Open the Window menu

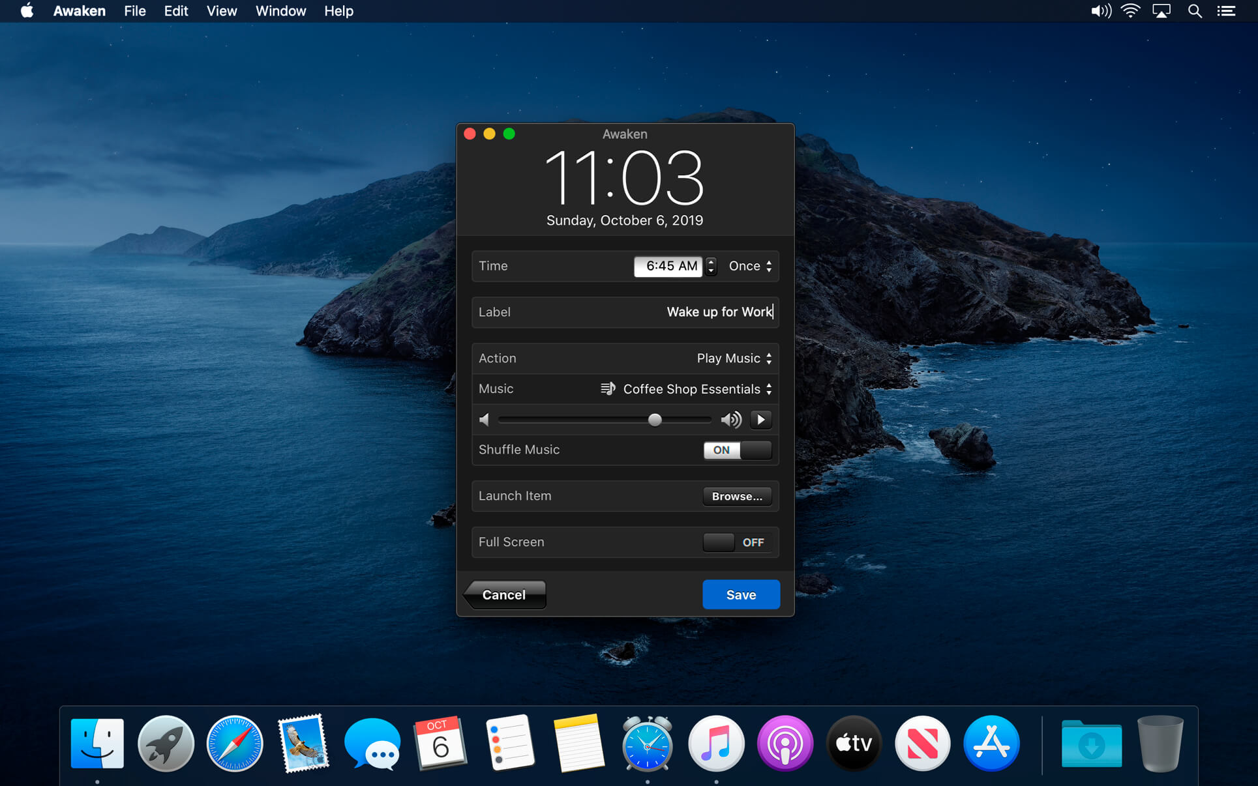coord(280,11)
